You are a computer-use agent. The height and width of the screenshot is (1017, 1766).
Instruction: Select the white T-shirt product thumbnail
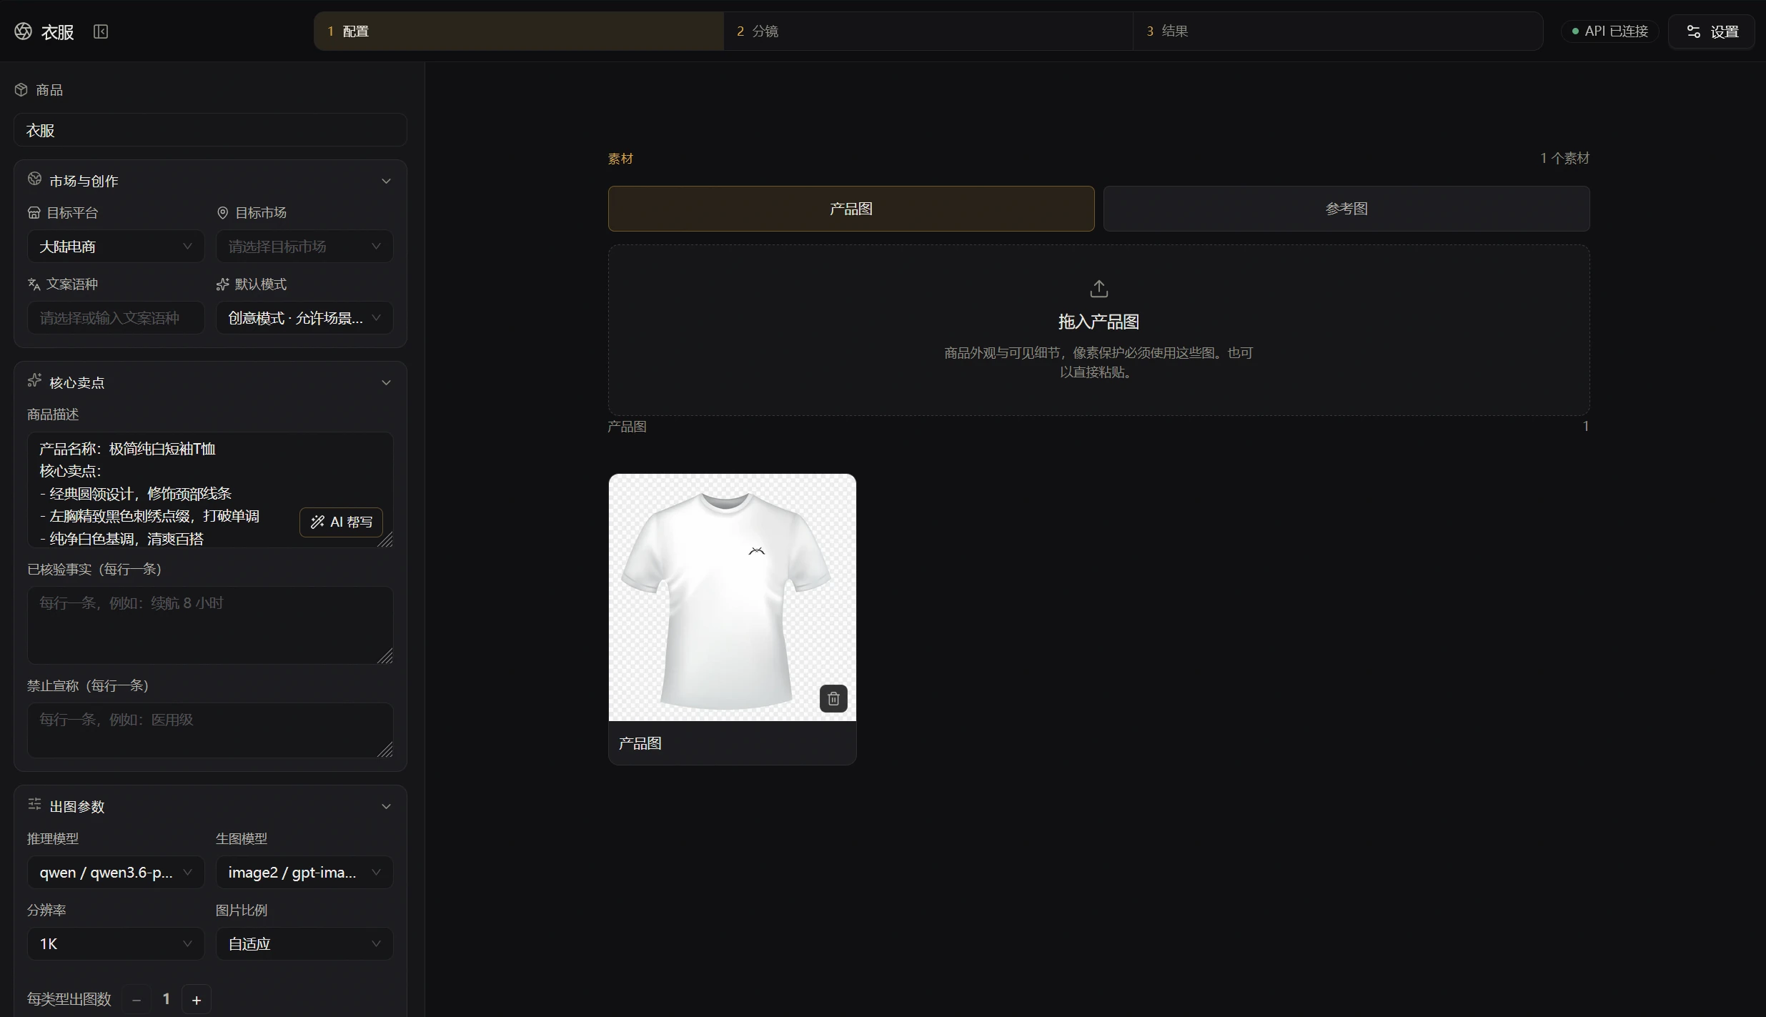(x=732, y=597)
